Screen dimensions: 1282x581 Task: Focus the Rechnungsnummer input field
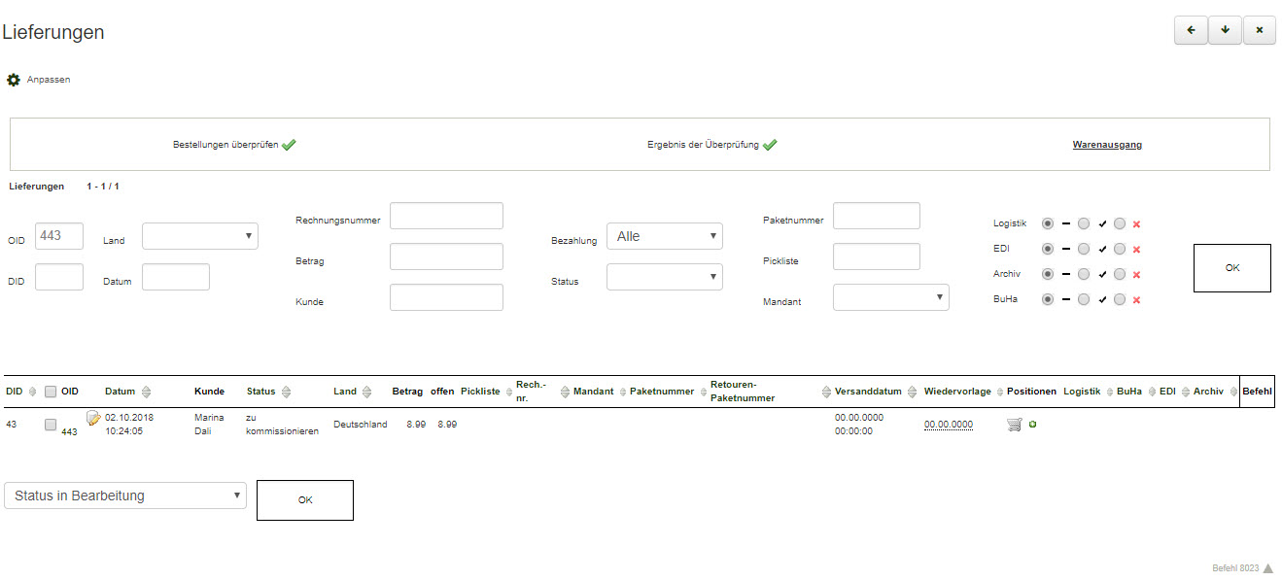pyautogui.click(x=446, y=216)
